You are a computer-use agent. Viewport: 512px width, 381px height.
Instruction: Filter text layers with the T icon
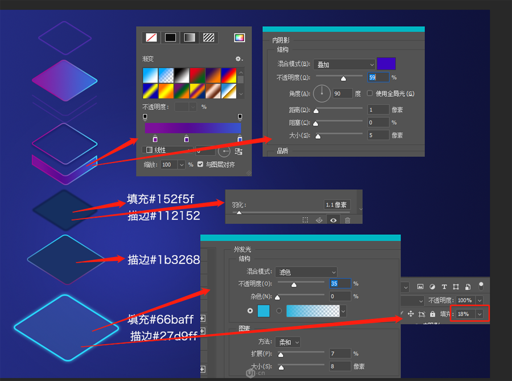tap(444, 287)
